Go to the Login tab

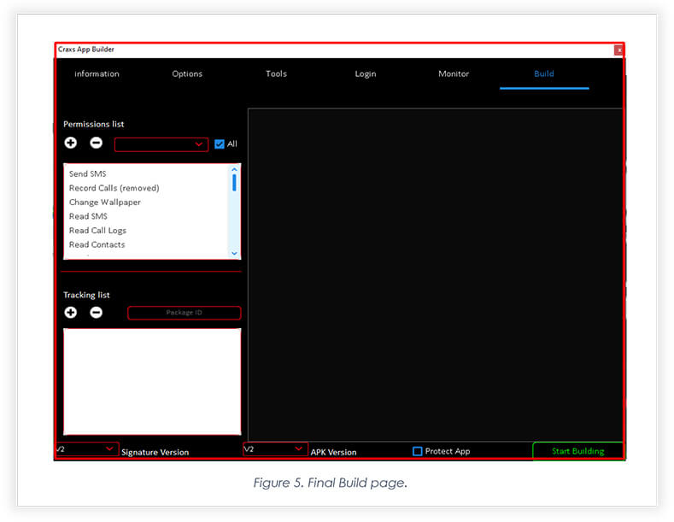(366, 74)
